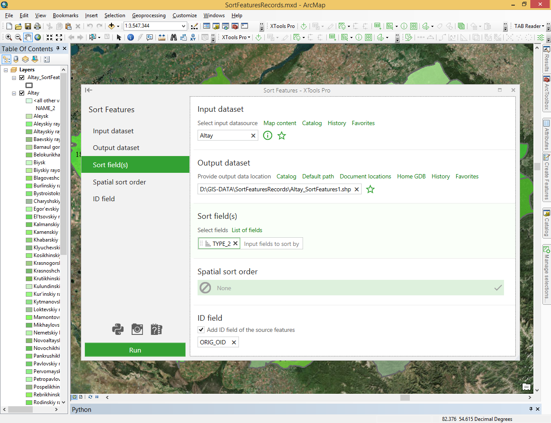Star the Altay input as a favorite
This screenshot has height=423, width=551.
point(281,135)
